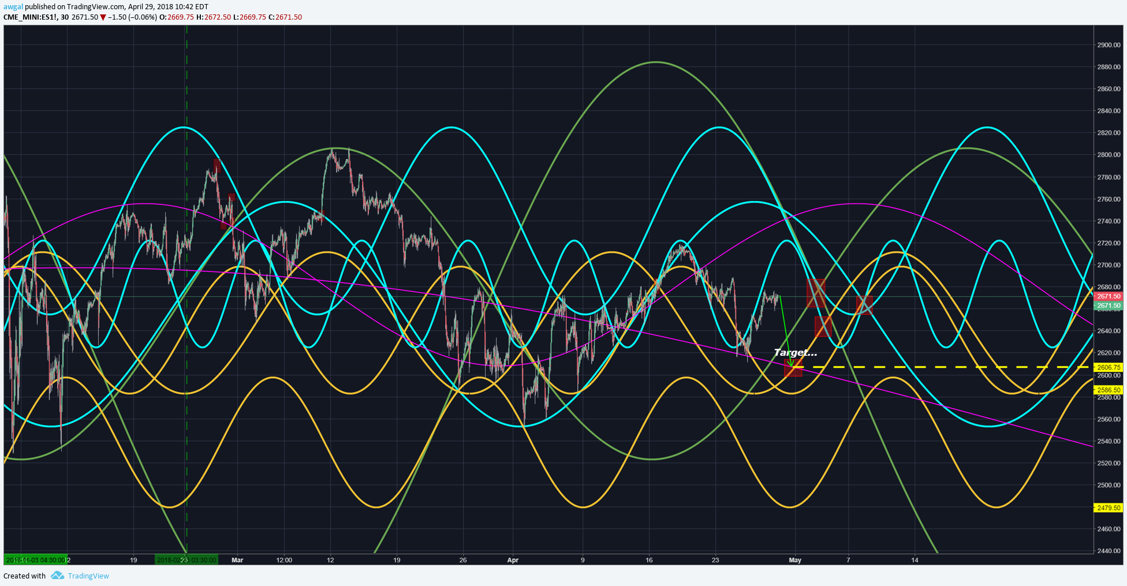This screenshot has width=1127, height=586.
Task: Click the −1.50 (−0.06%) change value
Action: [x=132, y=17]
